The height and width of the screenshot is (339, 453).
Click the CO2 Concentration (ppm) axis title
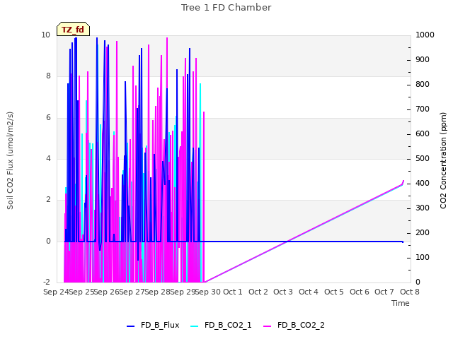click(443, 160)
